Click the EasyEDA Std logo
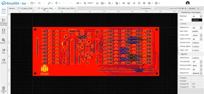This screenshot has width=204, height=94. tap(14, 3)
